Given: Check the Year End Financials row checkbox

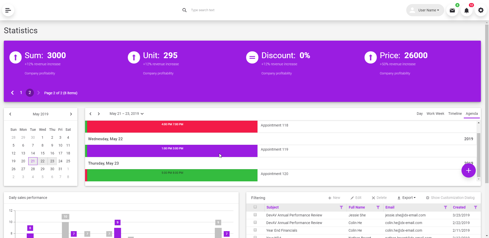Looking at the screenshot, I should tap(255, 230).
